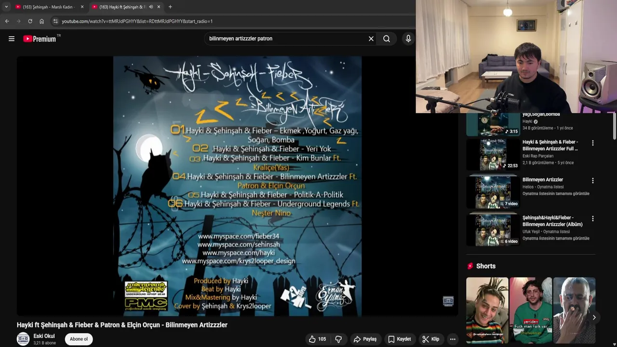Open options for Şehinşah&Hayki&Fieber album playlist

click(593, 219)
